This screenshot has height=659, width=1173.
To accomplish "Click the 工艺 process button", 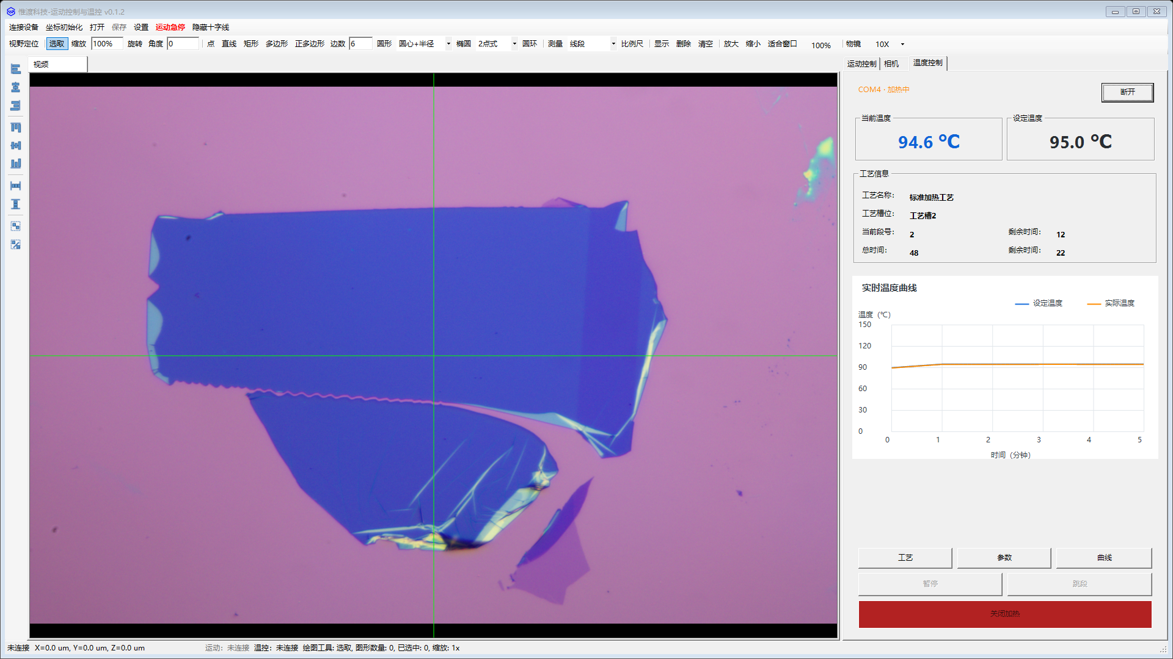I will [905, 558].
